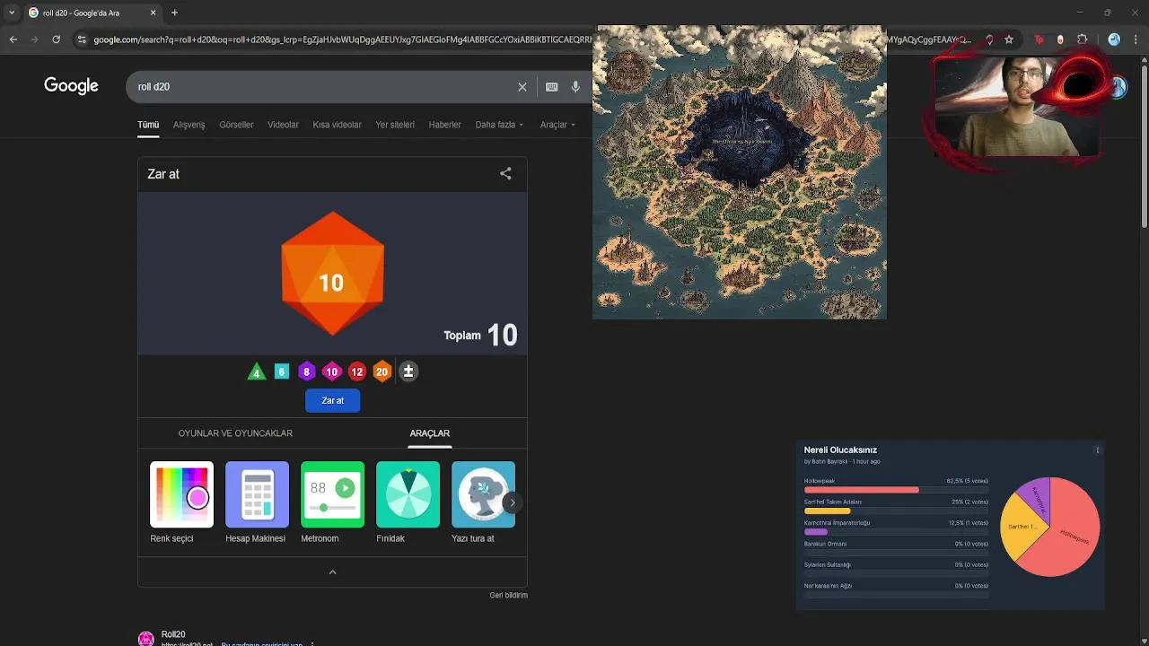Switch to the Görseller tab
1149x646 pixels.
[x=236, y=125]
